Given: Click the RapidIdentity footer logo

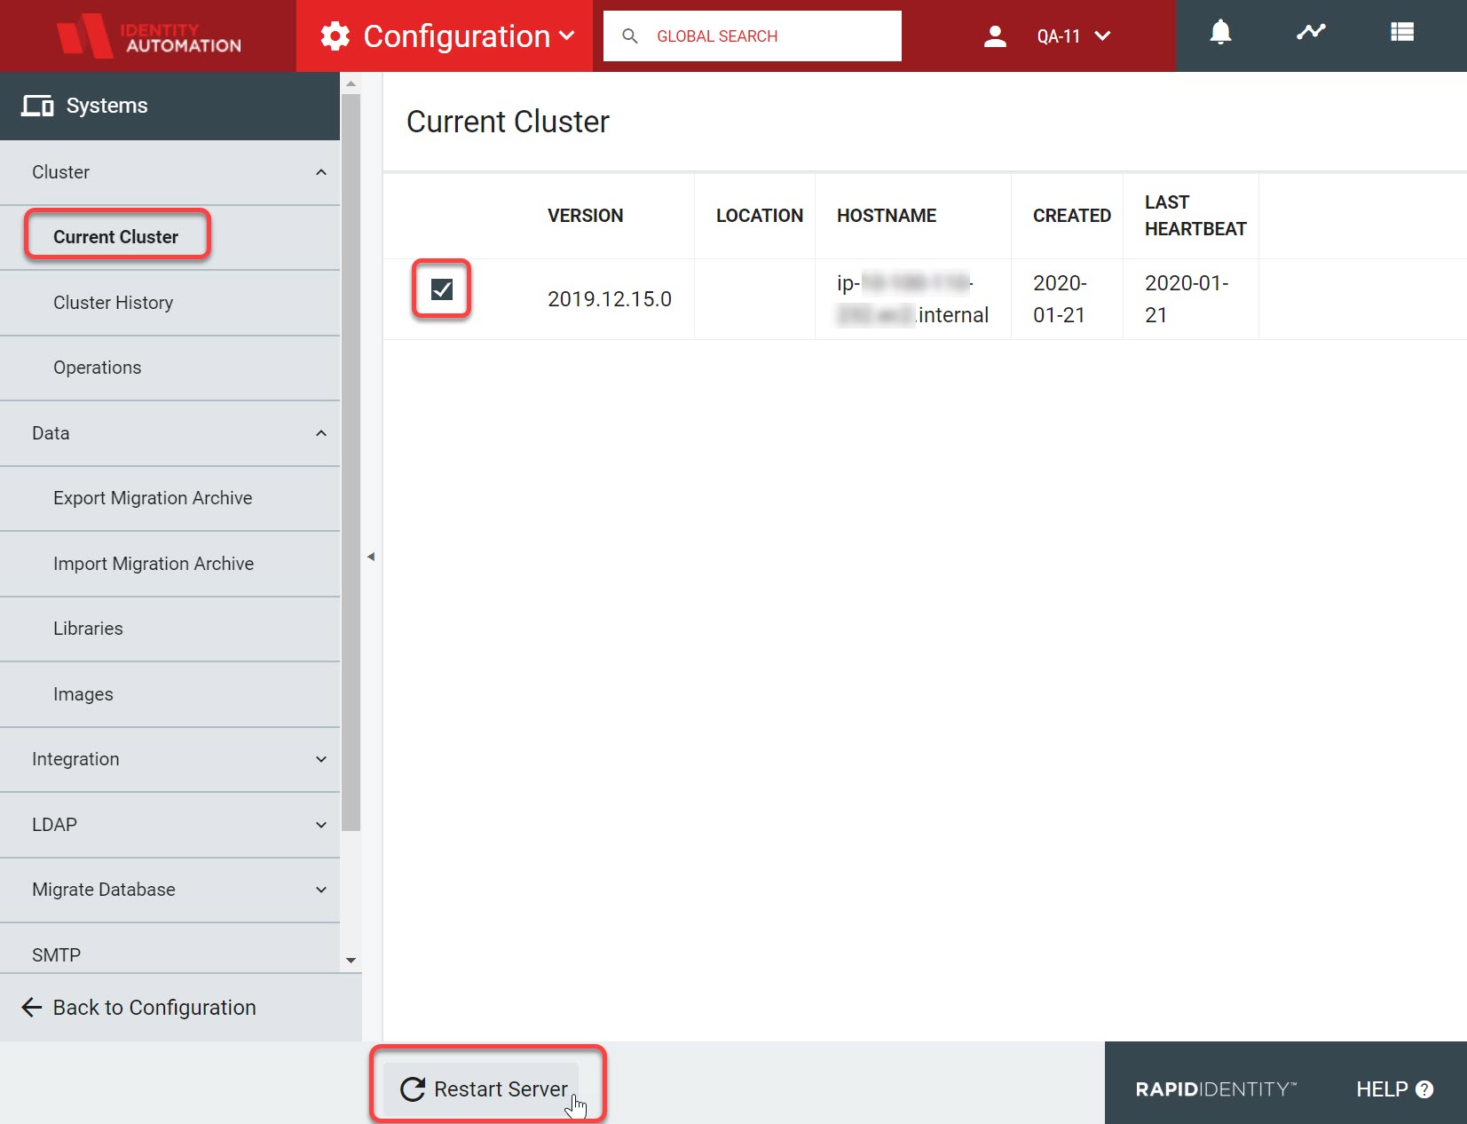Looking at the screenshot, I should [1216, 1089].
